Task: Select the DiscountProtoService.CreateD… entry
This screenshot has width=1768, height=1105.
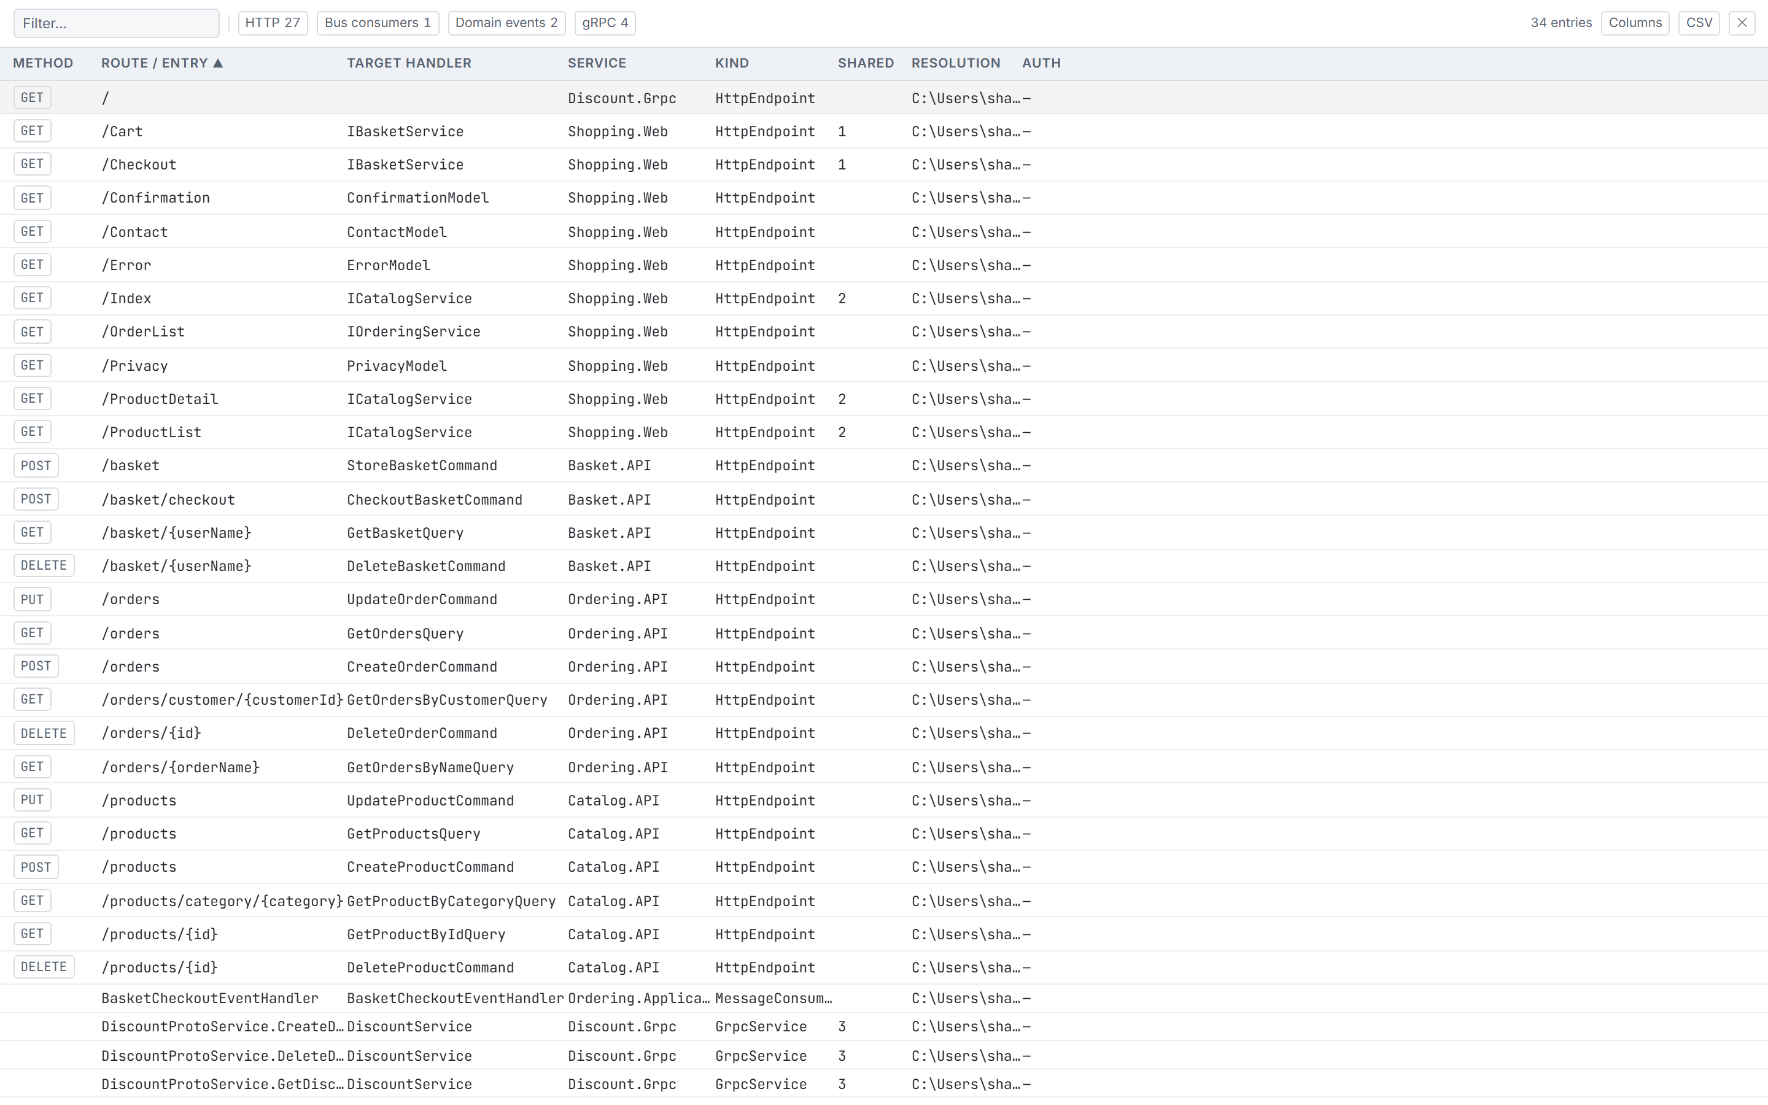Action: (222, 1027)
